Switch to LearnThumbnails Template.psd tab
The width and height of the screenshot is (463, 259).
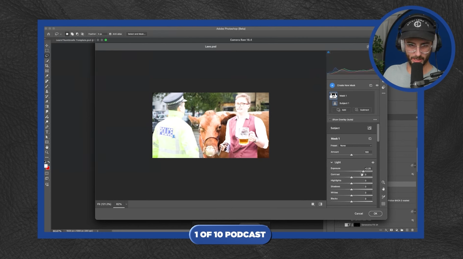(73, 40)
